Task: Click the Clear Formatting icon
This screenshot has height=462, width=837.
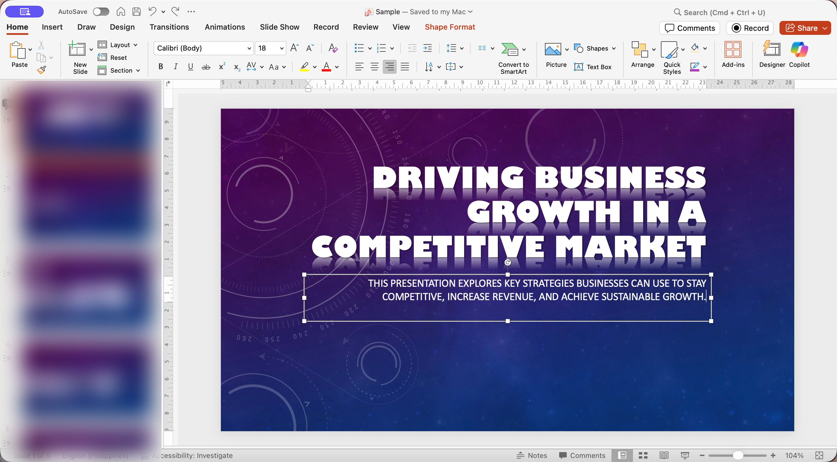Action: pos(333,49)
